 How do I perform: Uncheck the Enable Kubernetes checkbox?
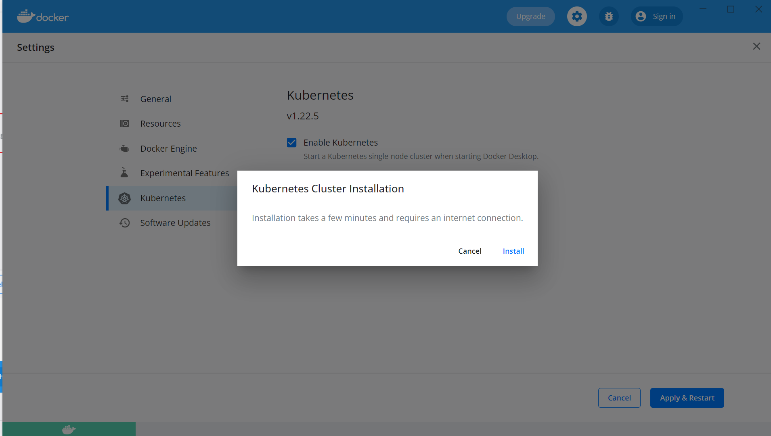click(x=291, y=143)
